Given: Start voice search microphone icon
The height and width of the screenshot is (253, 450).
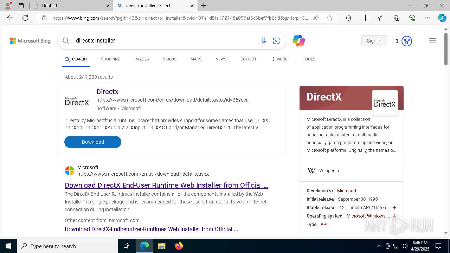Looking at the screenshot, I should pos(264,41).
